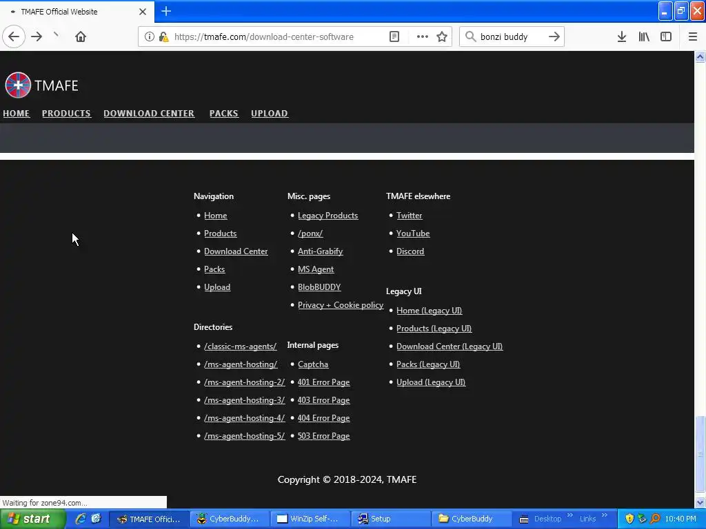706x529 pixels.
Task: Open the Firefox hamburger menu
Action: (x=692, y=37)
